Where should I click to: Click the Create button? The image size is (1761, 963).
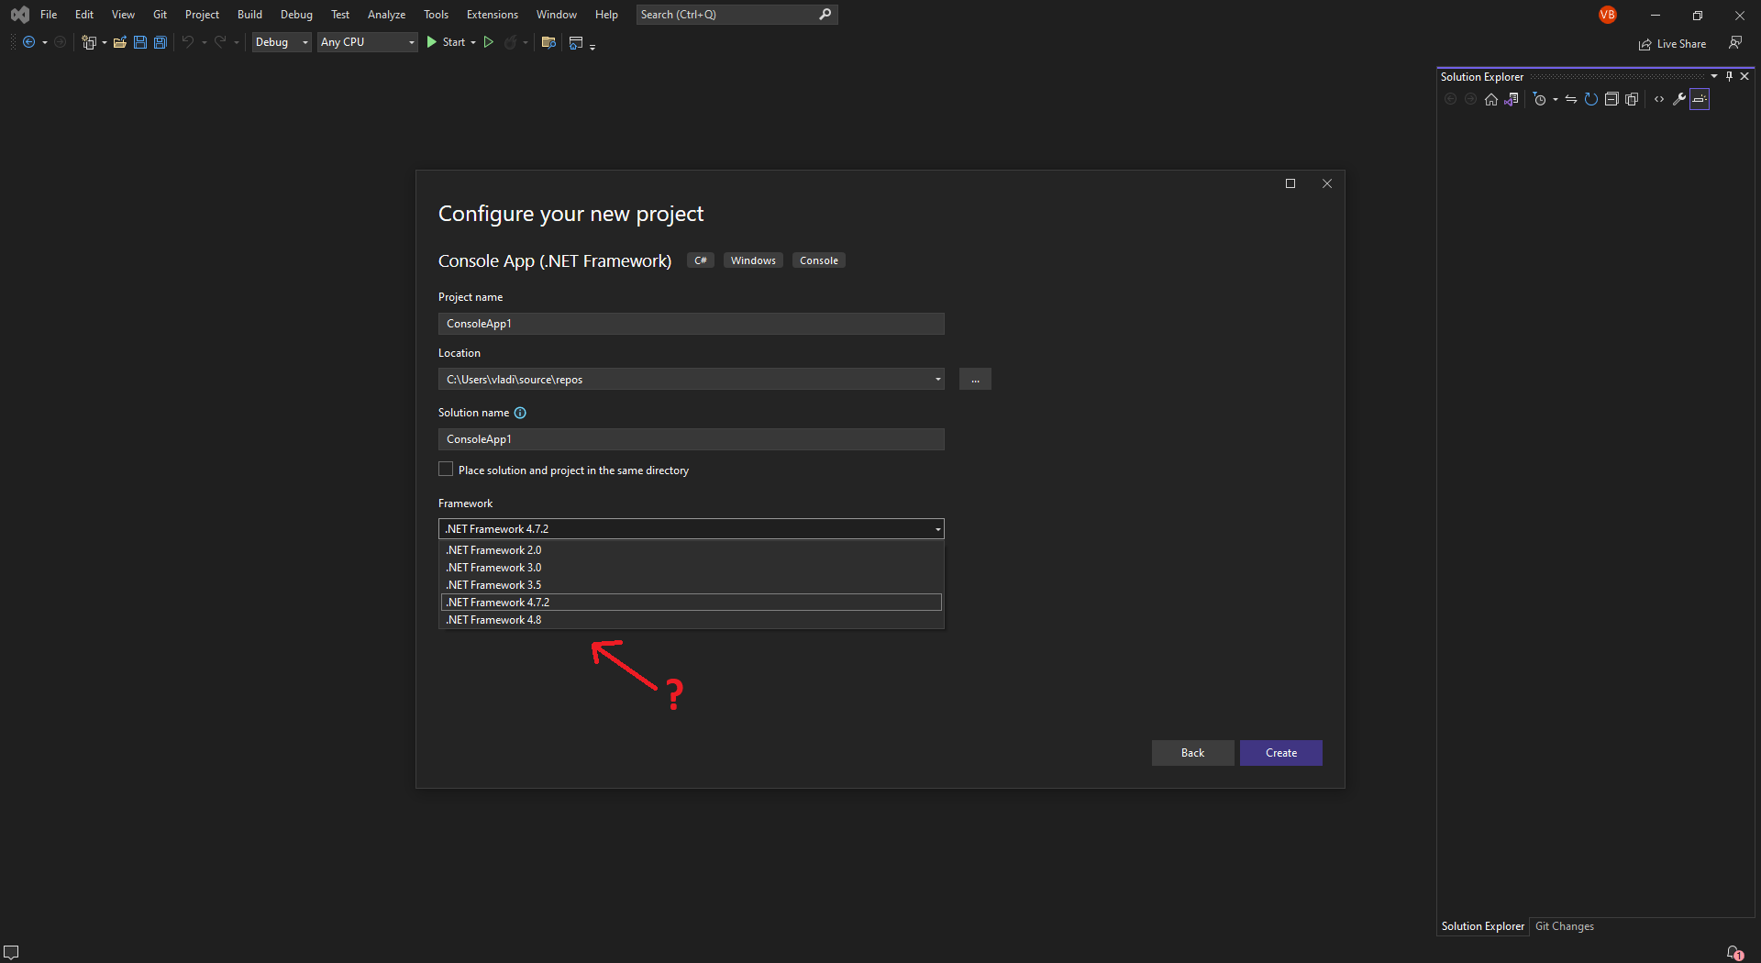tap(1281, 753)
